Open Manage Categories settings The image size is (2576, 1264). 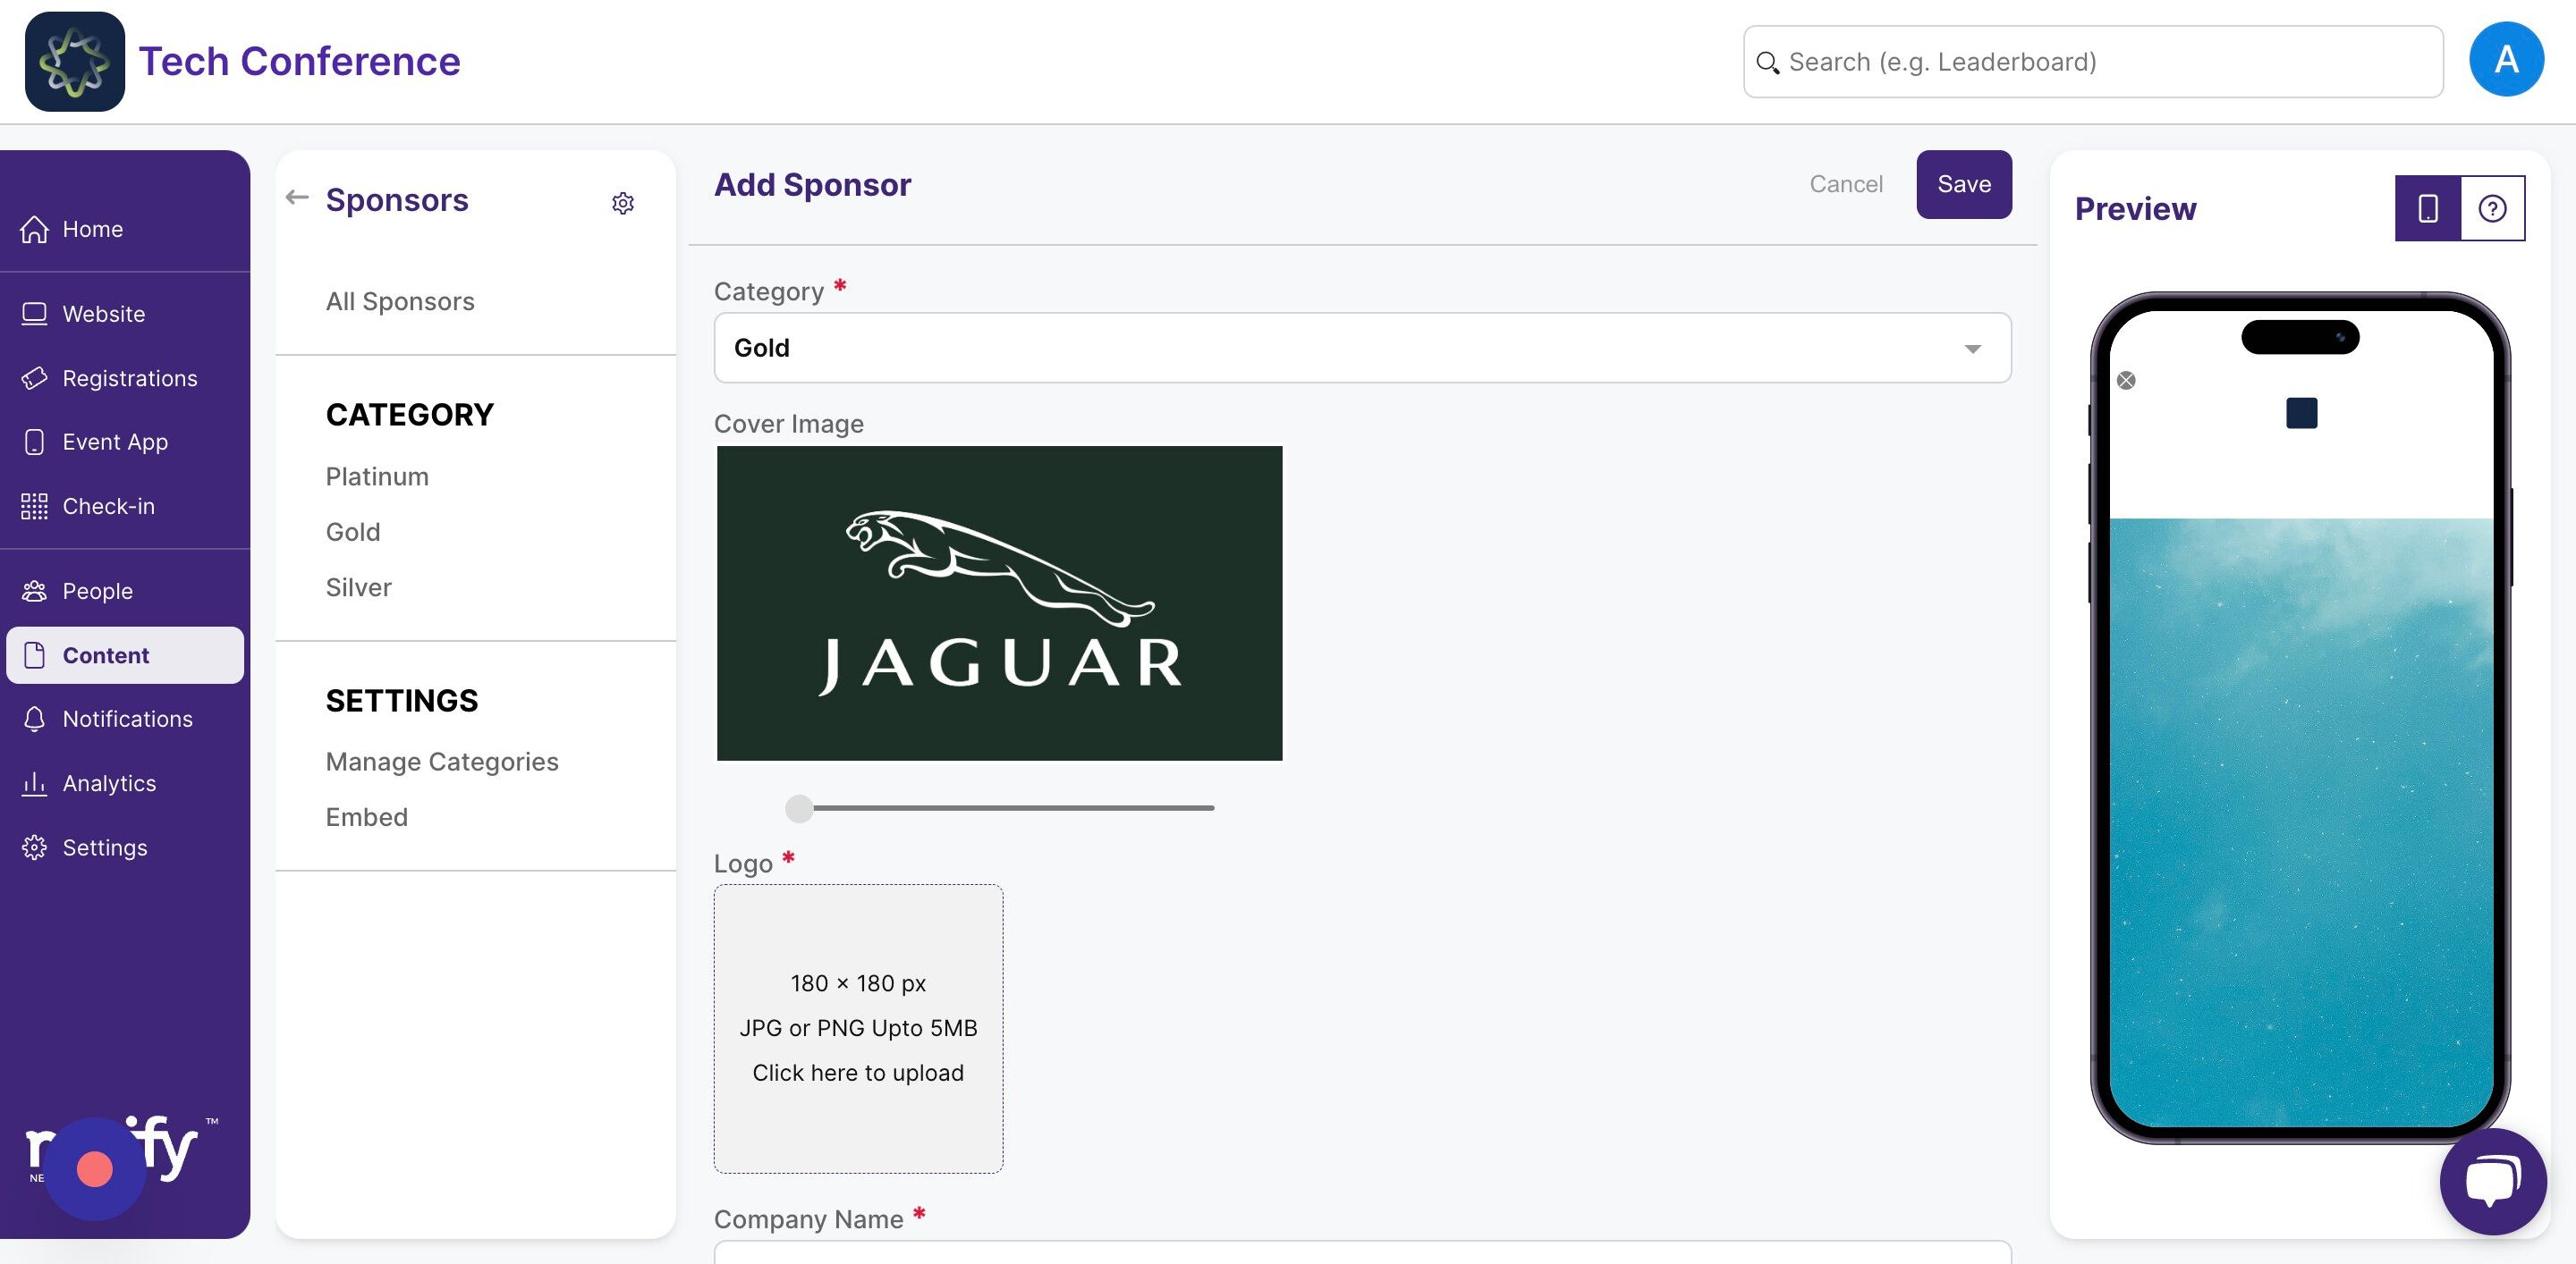(441, 761)
